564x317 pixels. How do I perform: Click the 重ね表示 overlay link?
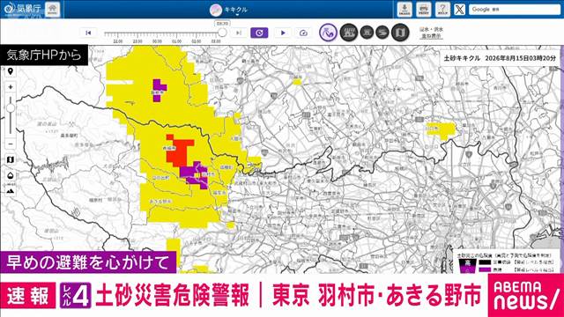click(x=431, y=36)
